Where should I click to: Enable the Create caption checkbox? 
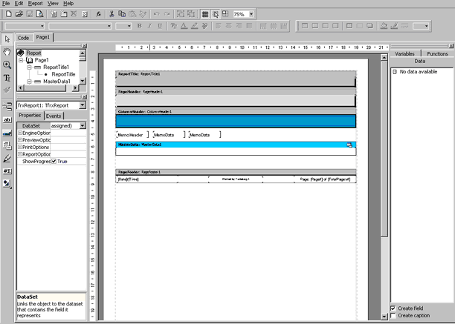tap(393, 315)
